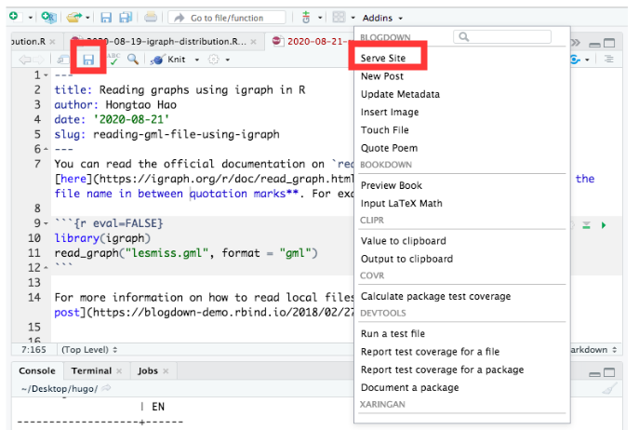
Task: Switch to the Jobs tab
Action: pyautogui.click(x=148, y=370)
